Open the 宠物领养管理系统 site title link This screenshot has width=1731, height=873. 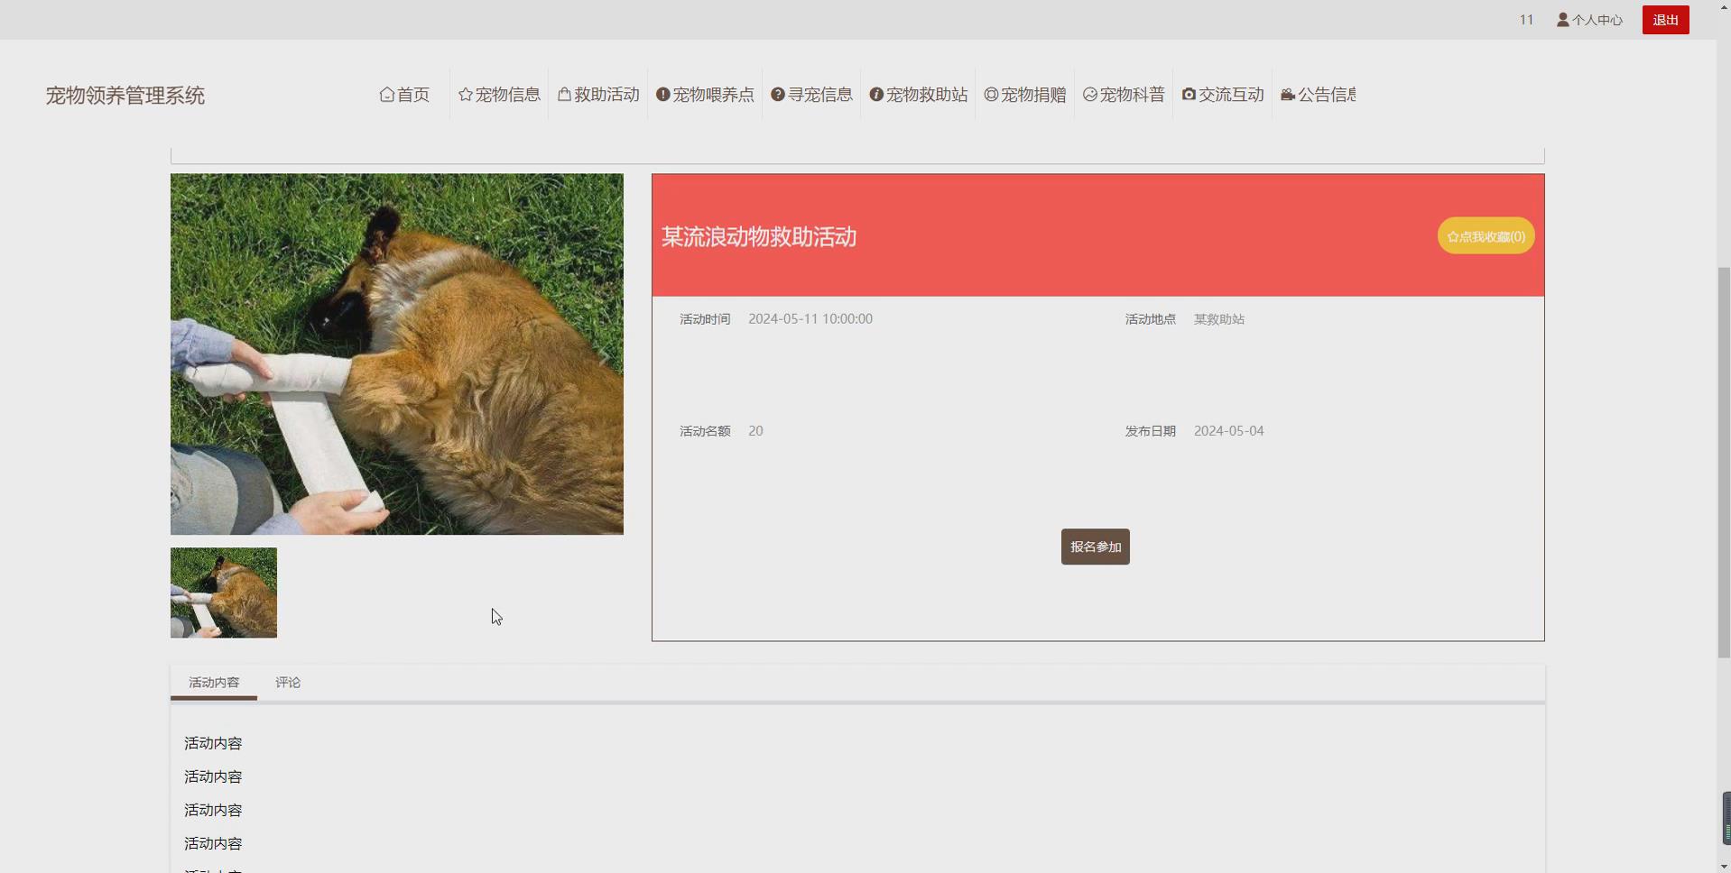pyautogui.click(x=125, y=95)
